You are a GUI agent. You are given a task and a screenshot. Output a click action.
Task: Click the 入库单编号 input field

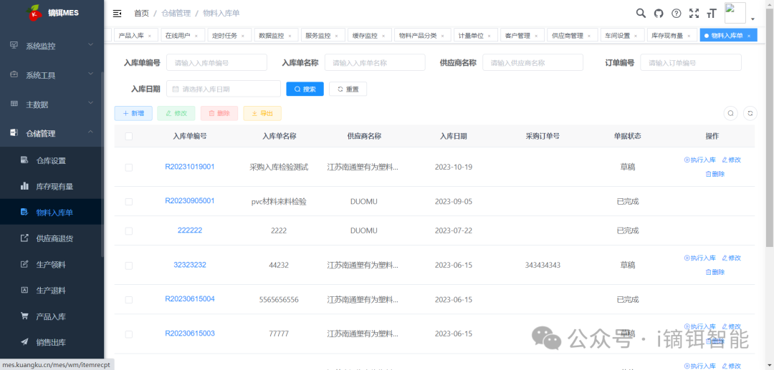(x=216, y=63)
